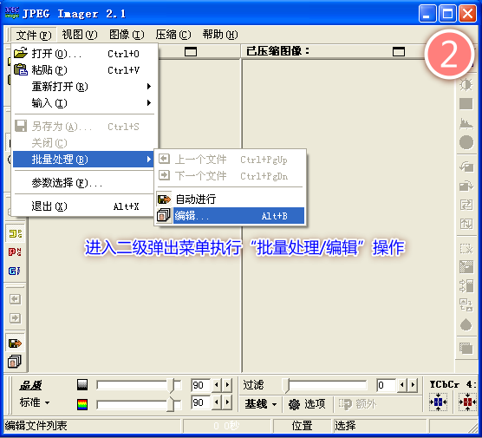This screenshot has width=482, height=438.
Task: Click the 位置 status bar cell
Action: 302,426
